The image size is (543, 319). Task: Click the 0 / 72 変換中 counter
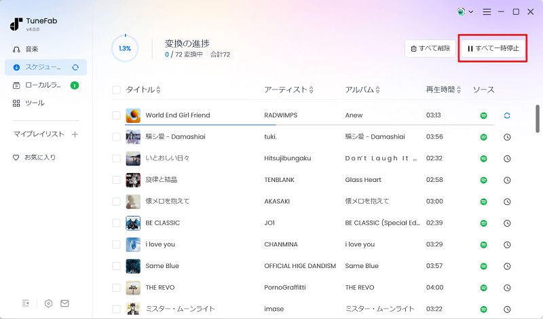tap(183, 54)
